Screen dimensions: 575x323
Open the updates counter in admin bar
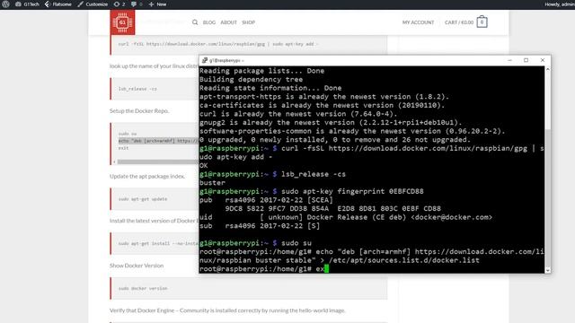(119, 4)
